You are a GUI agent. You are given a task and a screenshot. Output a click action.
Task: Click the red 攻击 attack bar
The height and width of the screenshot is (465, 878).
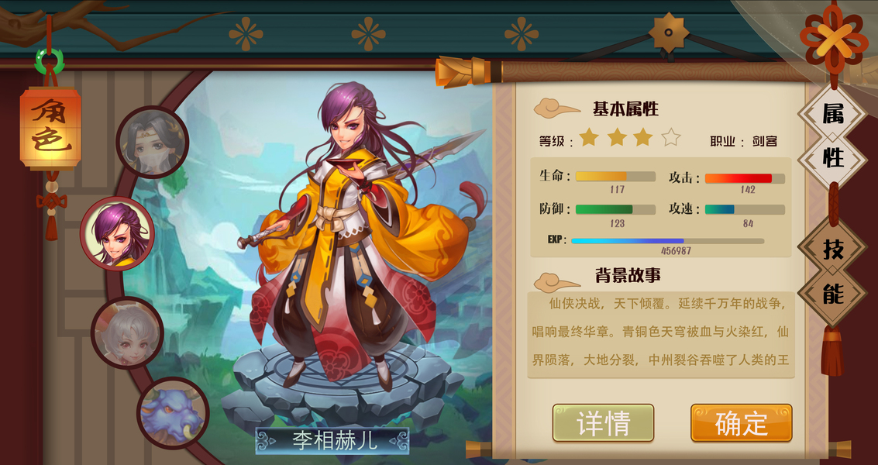[745, 178]
